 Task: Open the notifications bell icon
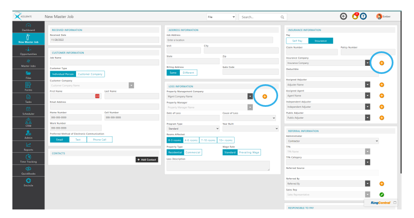click(x=355, y=16)
